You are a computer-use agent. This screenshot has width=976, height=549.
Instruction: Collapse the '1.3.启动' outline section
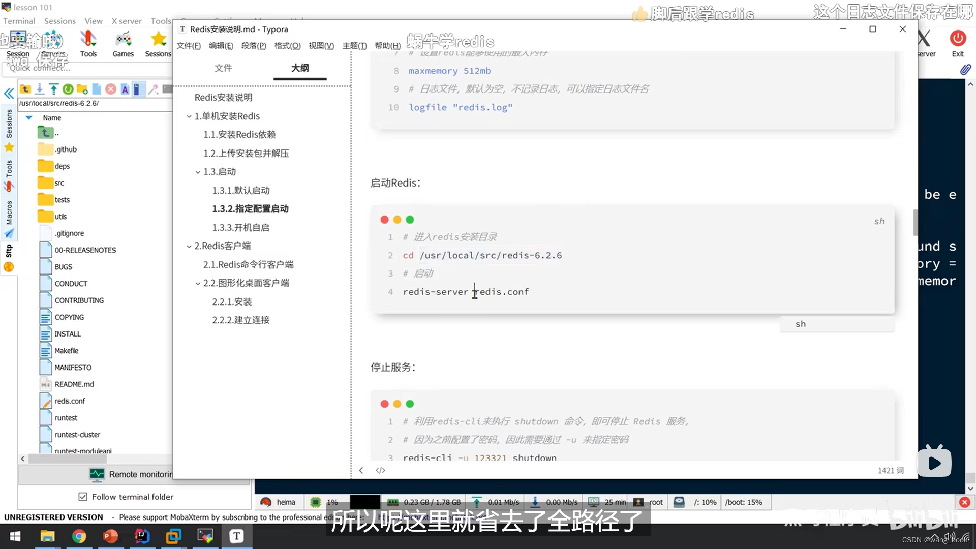[198, 172]
